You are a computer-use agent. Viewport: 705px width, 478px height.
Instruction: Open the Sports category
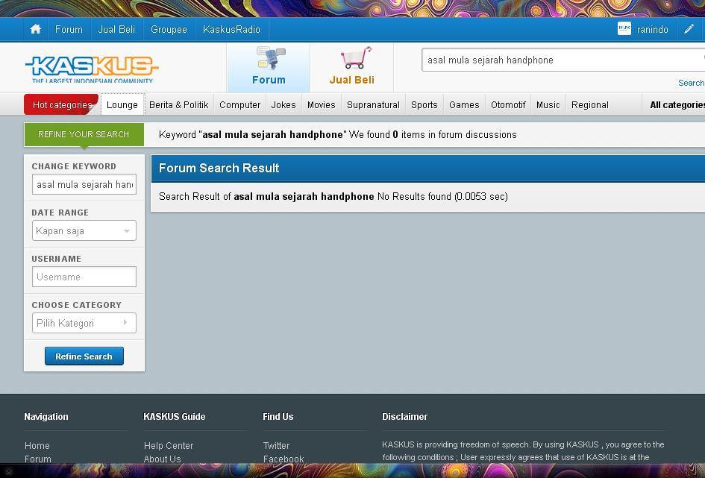tap(424, 104)
